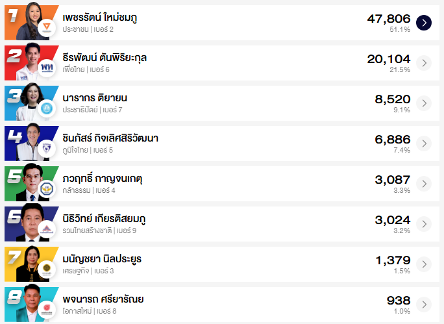Expand details for เพชรรัตน์ ใหม่ชมภู with the dark arrow

click(423, 23)
